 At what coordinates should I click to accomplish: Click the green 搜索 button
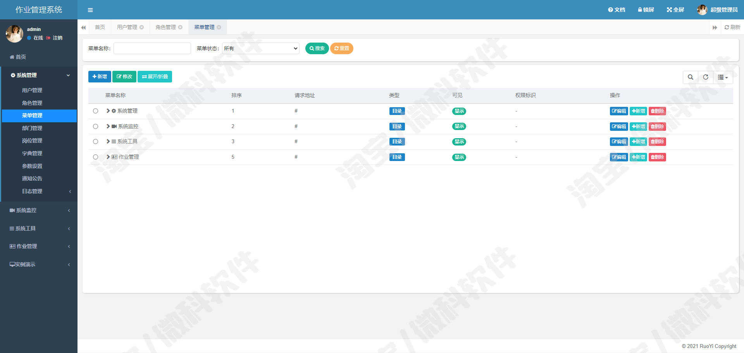point(317,48)
